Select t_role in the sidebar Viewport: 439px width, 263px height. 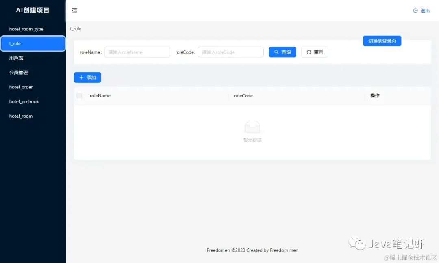(33, 43)
